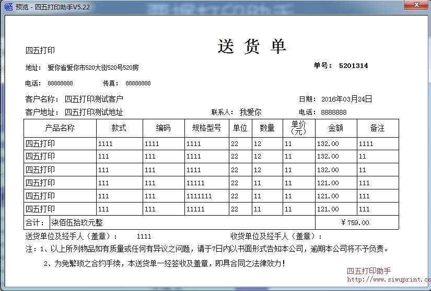Viewport: 431px width, 291px height.
Task: Click the 规格型号 column header
Action: pos(206,128)
